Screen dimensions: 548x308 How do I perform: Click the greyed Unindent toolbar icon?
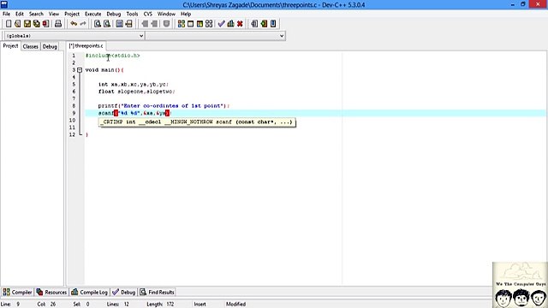coord(145,24)
